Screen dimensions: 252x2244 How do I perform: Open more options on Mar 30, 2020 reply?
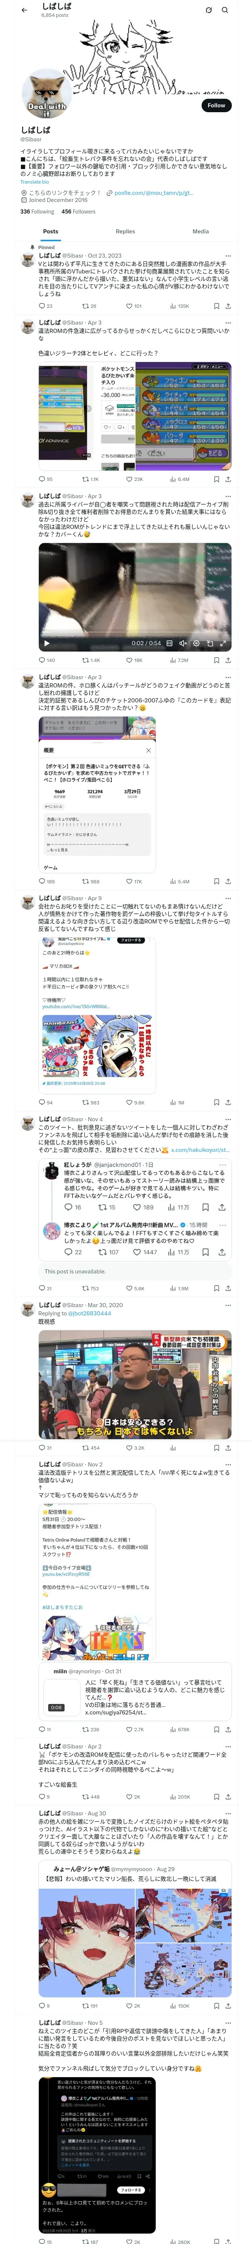[x=228, y=1305]
